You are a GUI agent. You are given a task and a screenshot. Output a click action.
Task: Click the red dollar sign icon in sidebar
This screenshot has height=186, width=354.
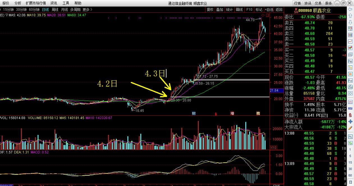pyautogui.click(x=350, y=115)
